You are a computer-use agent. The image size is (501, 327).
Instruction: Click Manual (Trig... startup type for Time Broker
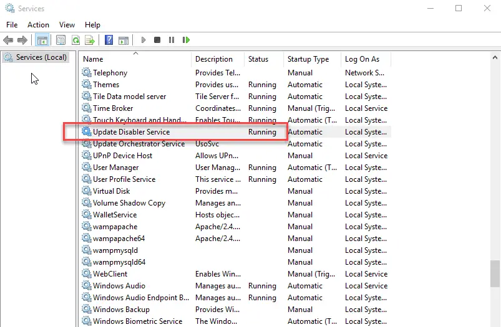[x=311, y=108]
